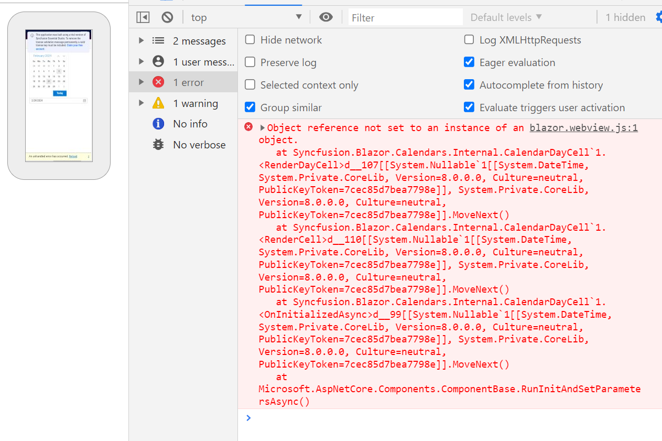Select the verbose bug icon
This screenshot has height=441, width=662.
coord(158,145)
